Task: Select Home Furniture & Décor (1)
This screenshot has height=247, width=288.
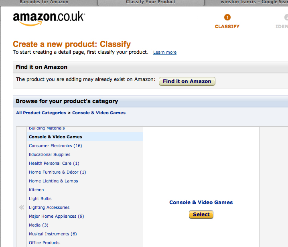Action: (x=57, y=172)
